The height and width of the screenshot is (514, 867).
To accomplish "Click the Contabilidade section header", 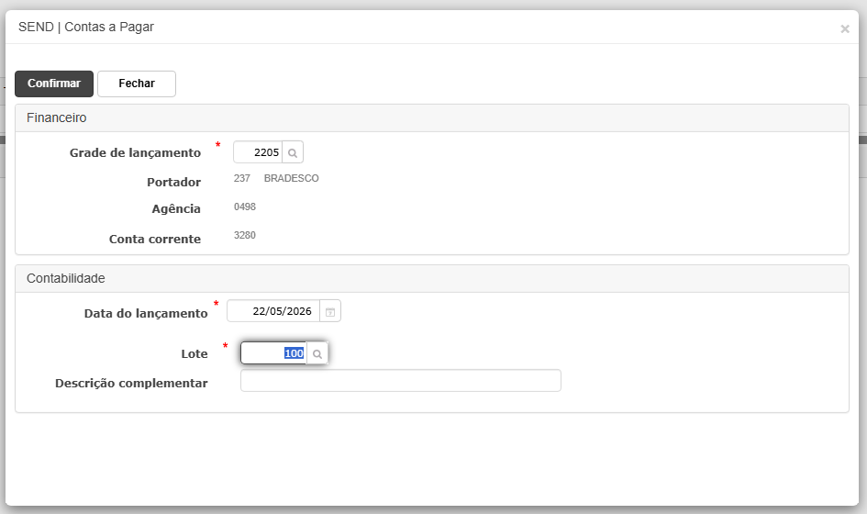I will 432,278.
